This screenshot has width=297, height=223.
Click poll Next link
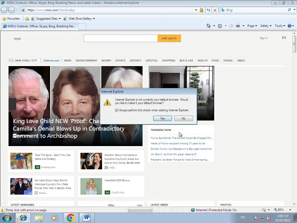pyautogui.click(x=139, y=205)
